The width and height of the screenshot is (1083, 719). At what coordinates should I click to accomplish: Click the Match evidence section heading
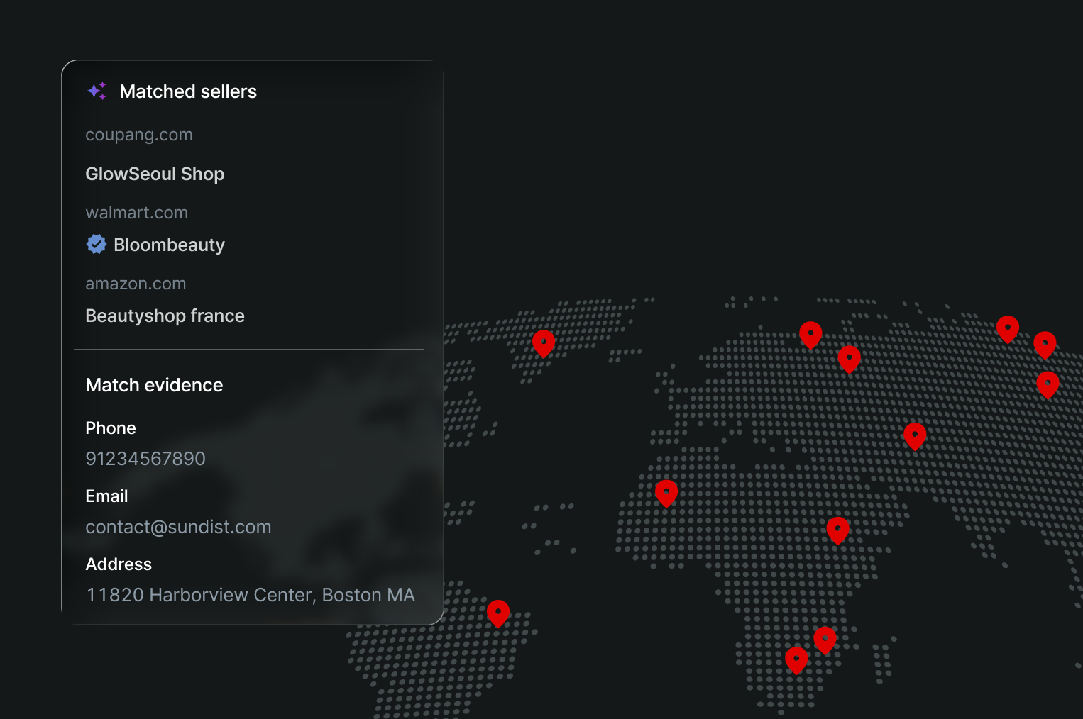tap(154, 385)
